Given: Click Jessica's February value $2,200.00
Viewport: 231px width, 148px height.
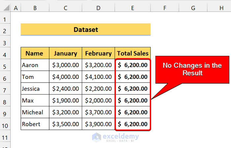Looking at the screenshot, I should click(x=98, y=89).
